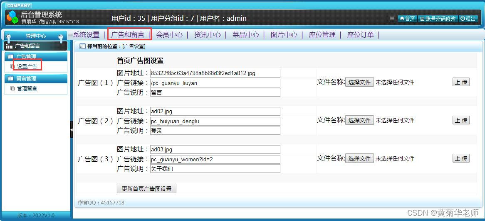
Task: Edit 广告说明 field containing 登录
Action: 215,130
